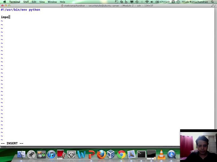The height and width of the screenshot is (162, 217).
Task: Open the displays menu bar icon
Action: 132,2
